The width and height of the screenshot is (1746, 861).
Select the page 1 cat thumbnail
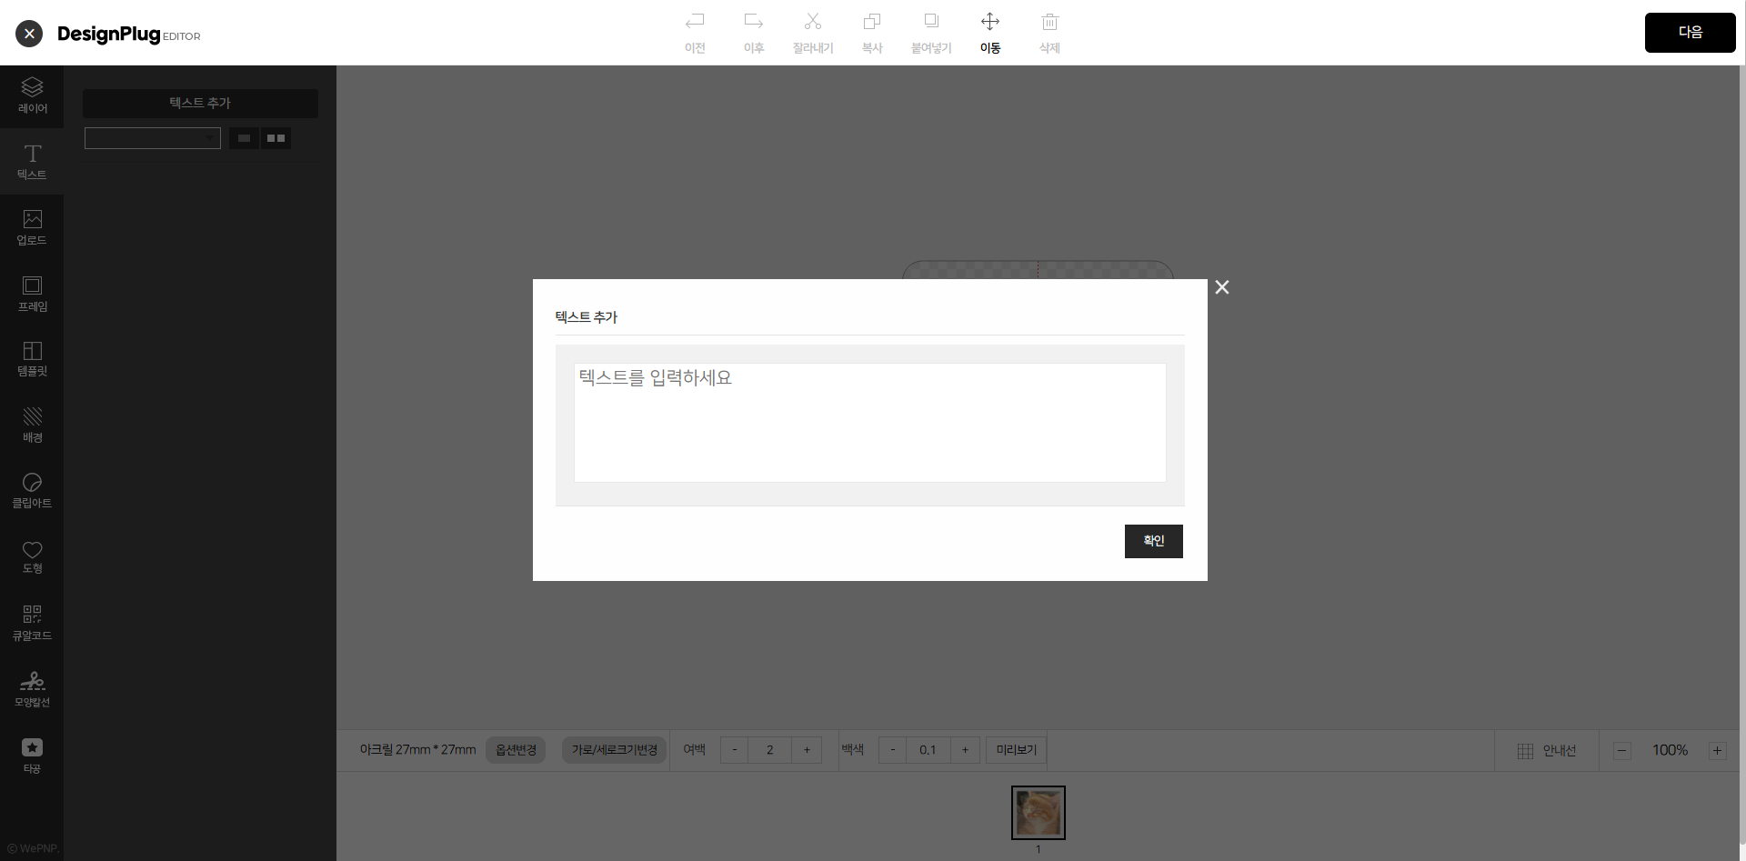pyautogui.click(x=1038, y=812)
